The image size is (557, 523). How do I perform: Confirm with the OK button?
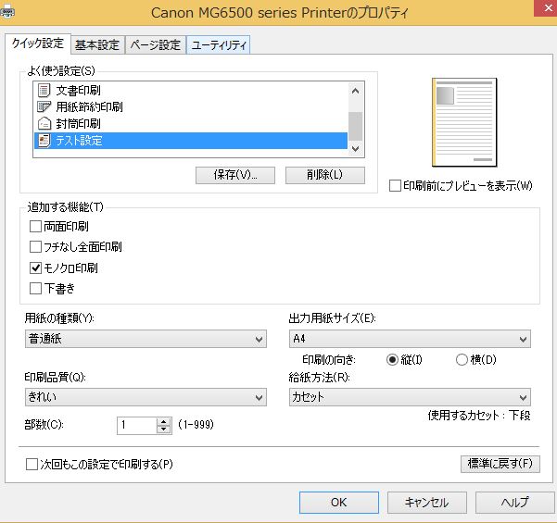click(339, 503)
